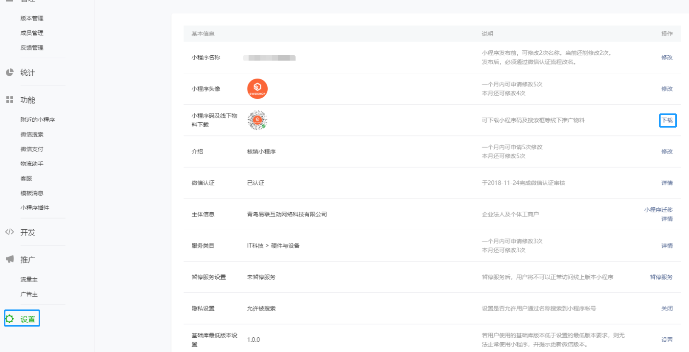Go to 微信搜索 page

tap(32, 134)
